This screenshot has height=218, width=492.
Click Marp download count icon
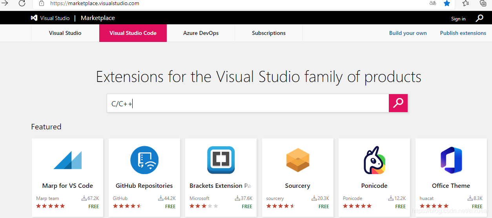tap(84, 198)
